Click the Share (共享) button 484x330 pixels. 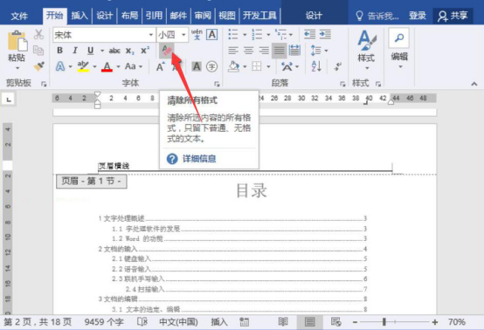click(x=453, y=16)
